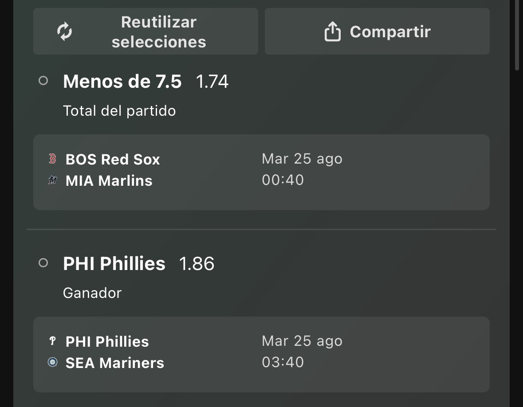Tap the Compartir button
The height and width of the screenshot is (407, 523).
coord(377,31)
